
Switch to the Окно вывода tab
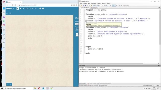[x=83, y=84]
